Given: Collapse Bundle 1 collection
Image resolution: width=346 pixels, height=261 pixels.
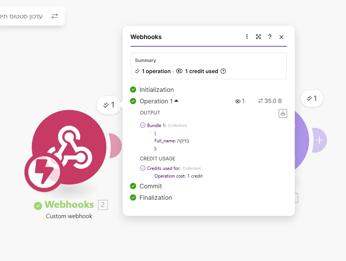Looking at the screenshot, I should coord(143,125).
